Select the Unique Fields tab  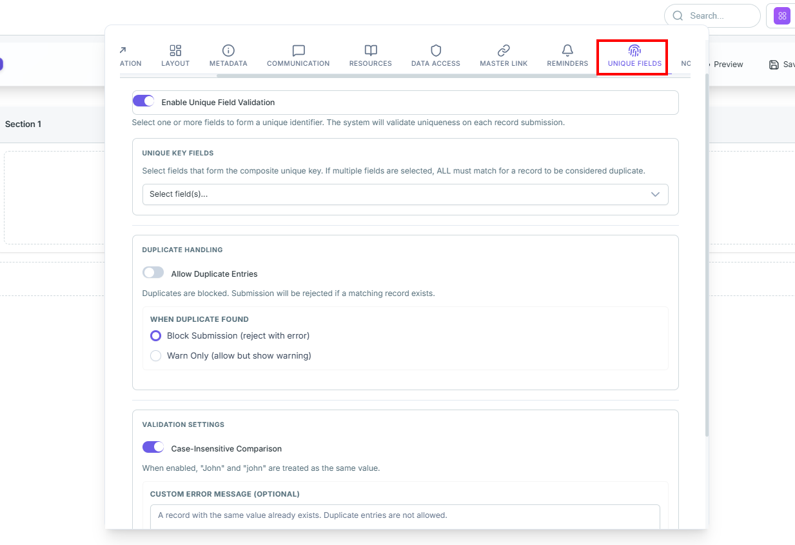pos(634,56)
